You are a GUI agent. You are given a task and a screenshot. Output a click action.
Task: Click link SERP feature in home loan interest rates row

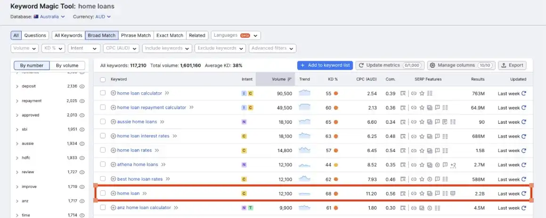(414, 136)
